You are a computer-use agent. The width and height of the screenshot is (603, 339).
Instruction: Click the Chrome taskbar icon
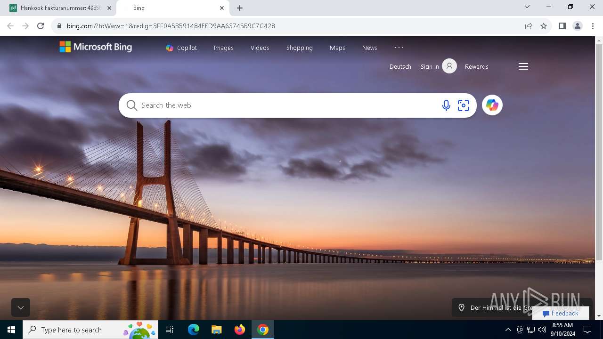pyautogui.click(x=263, y=330)
